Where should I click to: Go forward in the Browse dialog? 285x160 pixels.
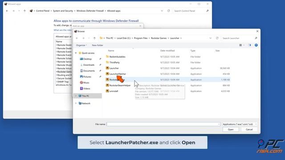[83, 38]
